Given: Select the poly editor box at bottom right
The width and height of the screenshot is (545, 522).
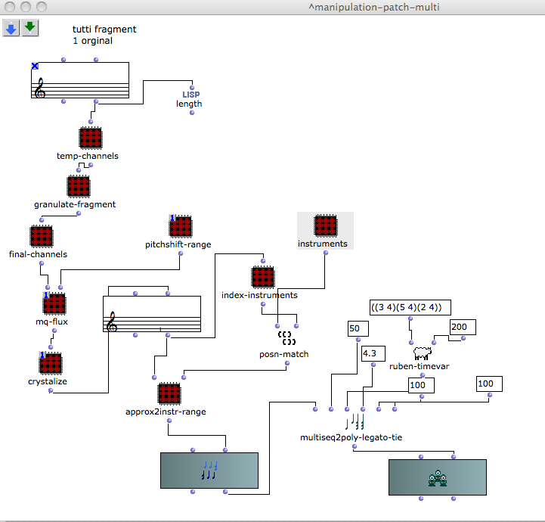Looking at the screenshot, I should pos(437,477).
